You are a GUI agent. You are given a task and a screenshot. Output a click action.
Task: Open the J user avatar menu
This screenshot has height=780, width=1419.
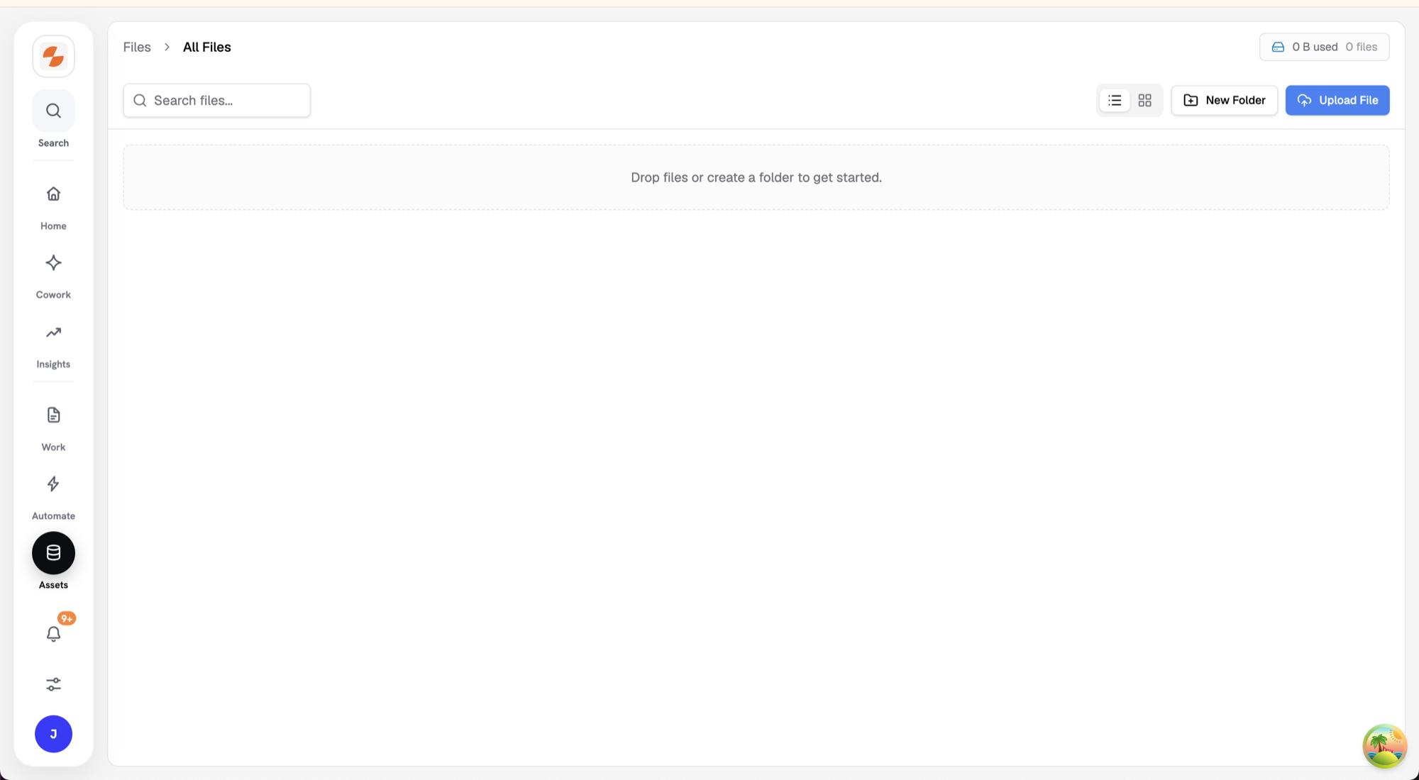click(x=53, y=734)
